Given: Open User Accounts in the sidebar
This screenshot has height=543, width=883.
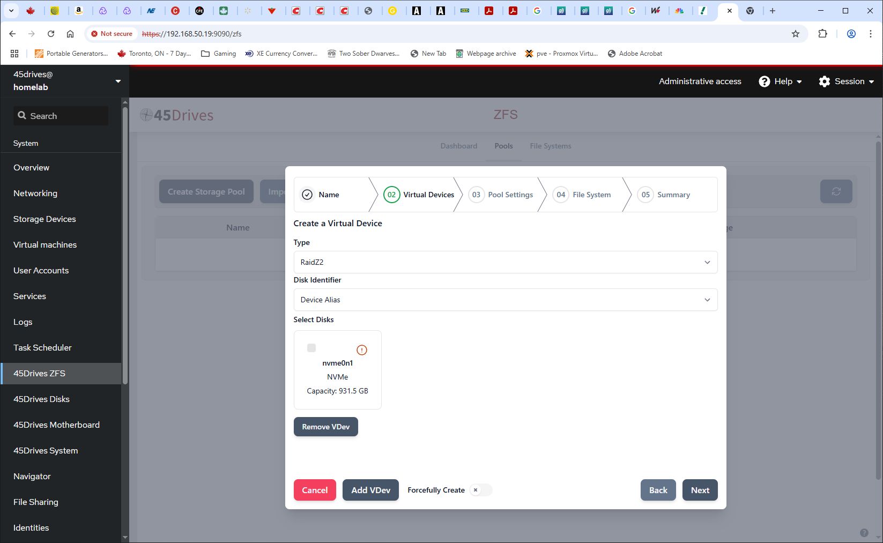Looking at the screenshot, I should 61,271.
